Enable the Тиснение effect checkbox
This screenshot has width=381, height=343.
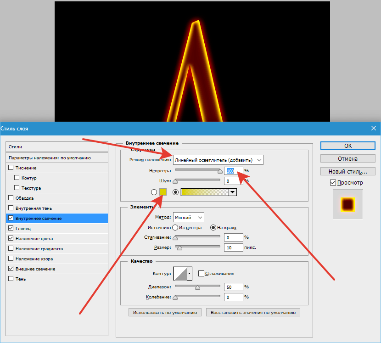11,168
